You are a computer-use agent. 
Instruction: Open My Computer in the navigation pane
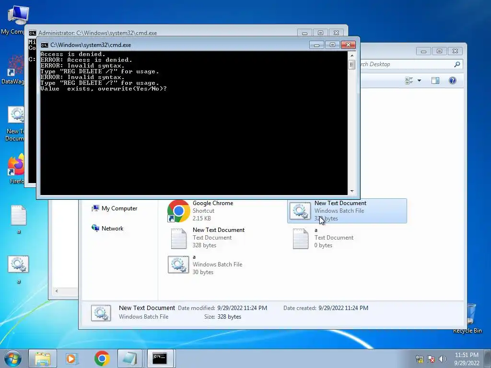tap(115, 208)
